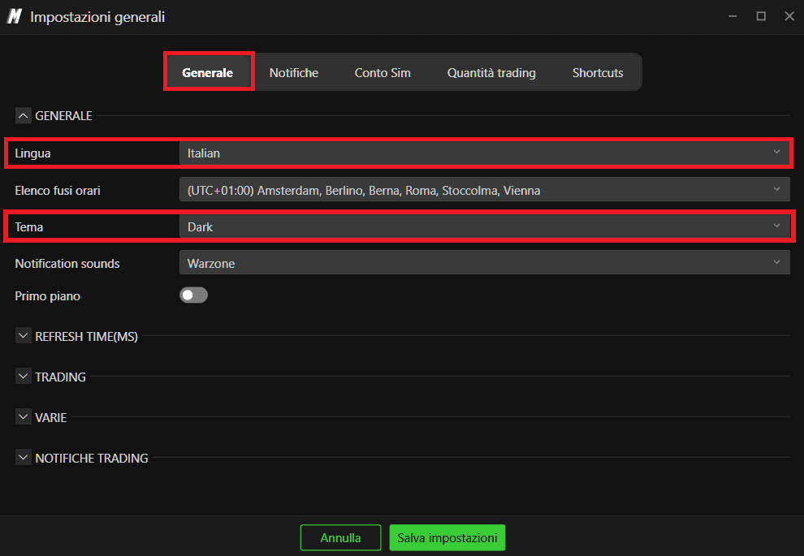Switch to the Generale tab
The image size is (804, 556).
(208, 73)
